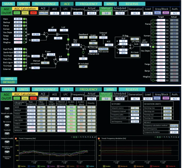Click the Pausing min field showing -0.200
Viewport: 182px width, 168px height.
click(167, 118)
